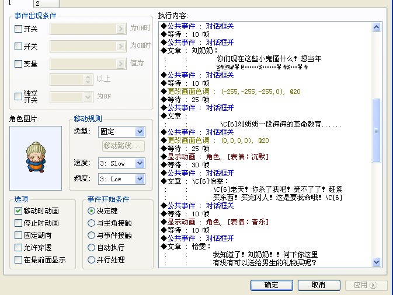Click the 移动路线 button

coord(123,146)
